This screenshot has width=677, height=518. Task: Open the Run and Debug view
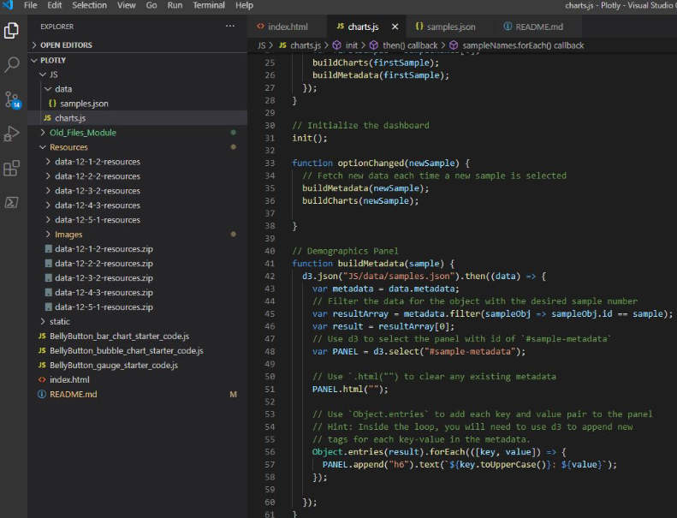click(12, 134)
